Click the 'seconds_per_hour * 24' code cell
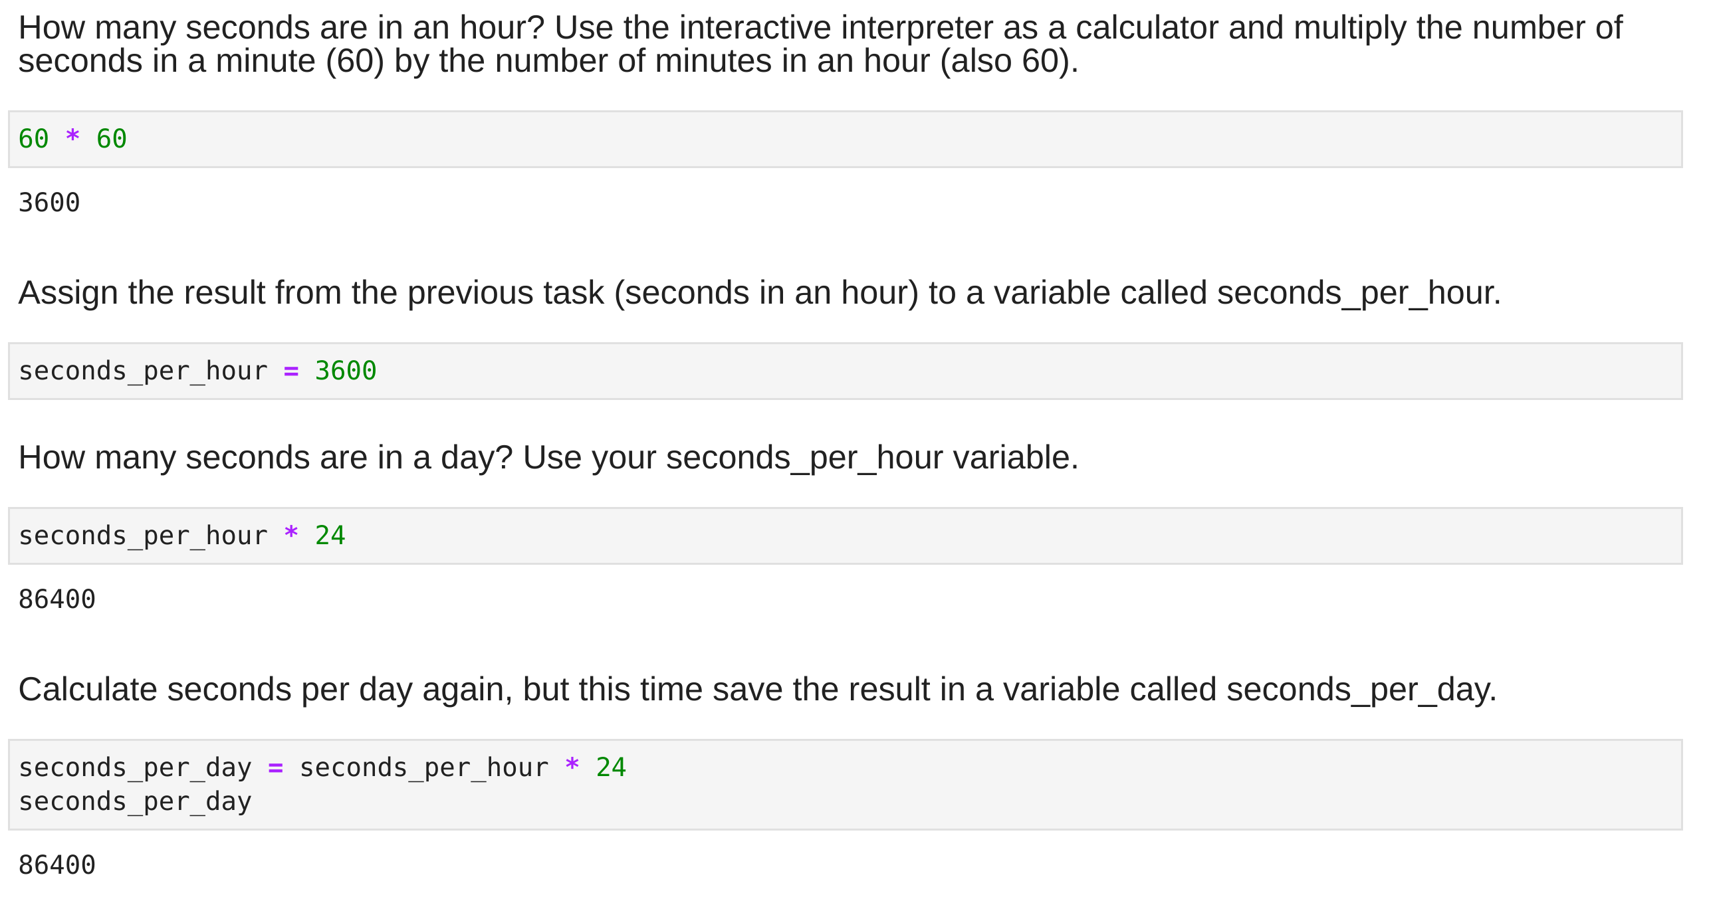This screenshot has height=899, width=1711. pos(844,536)
